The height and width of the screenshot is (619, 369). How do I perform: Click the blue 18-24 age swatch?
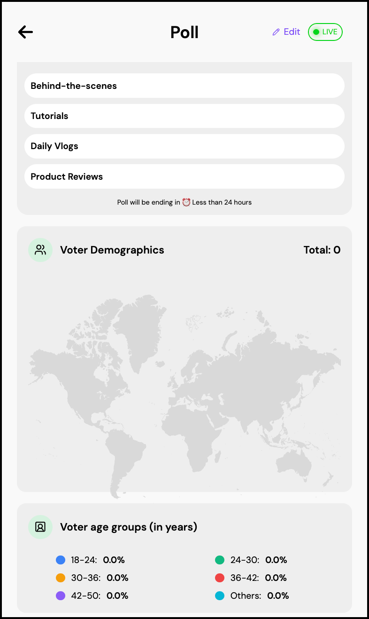pos(61,560)
